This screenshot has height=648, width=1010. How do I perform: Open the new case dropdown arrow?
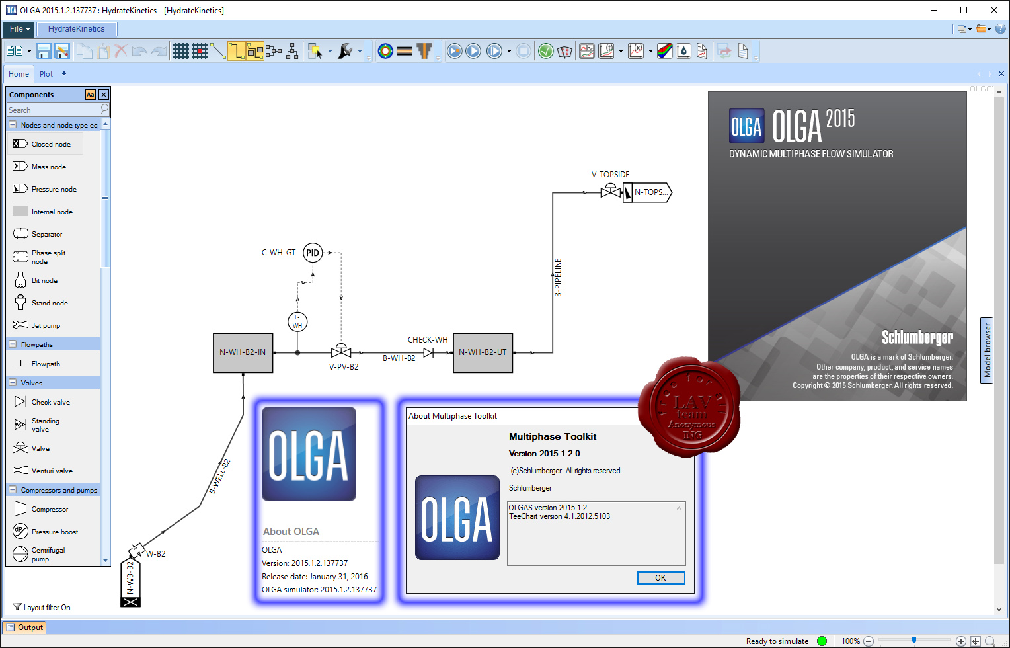pos(29,51)
